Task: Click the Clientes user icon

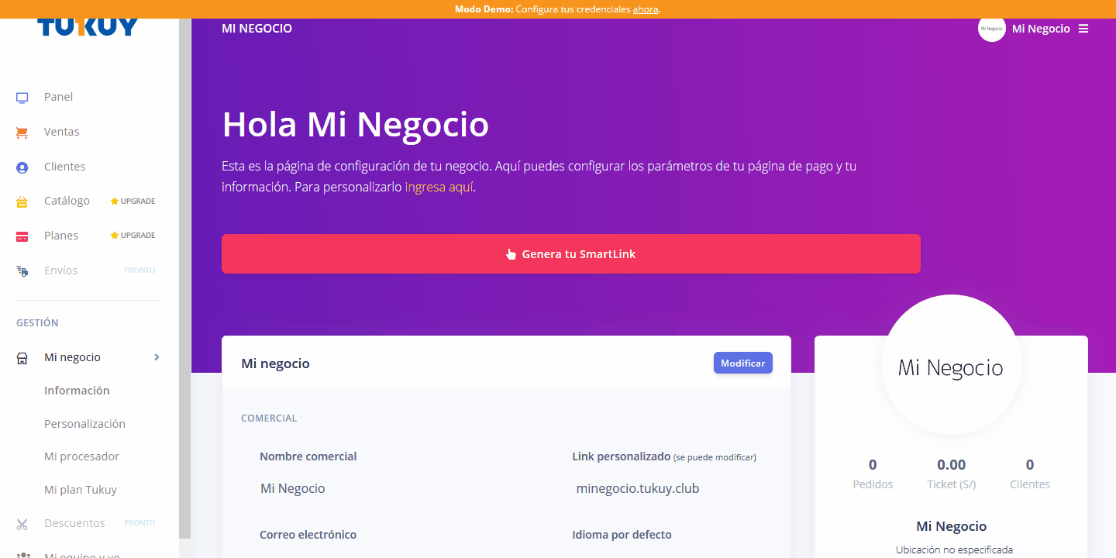Action: [x=22, y=167]
